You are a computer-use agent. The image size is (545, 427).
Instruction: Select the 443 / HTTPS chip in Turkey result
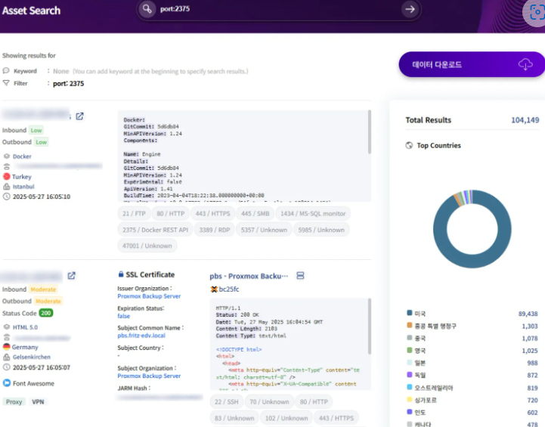click(212, 213)
